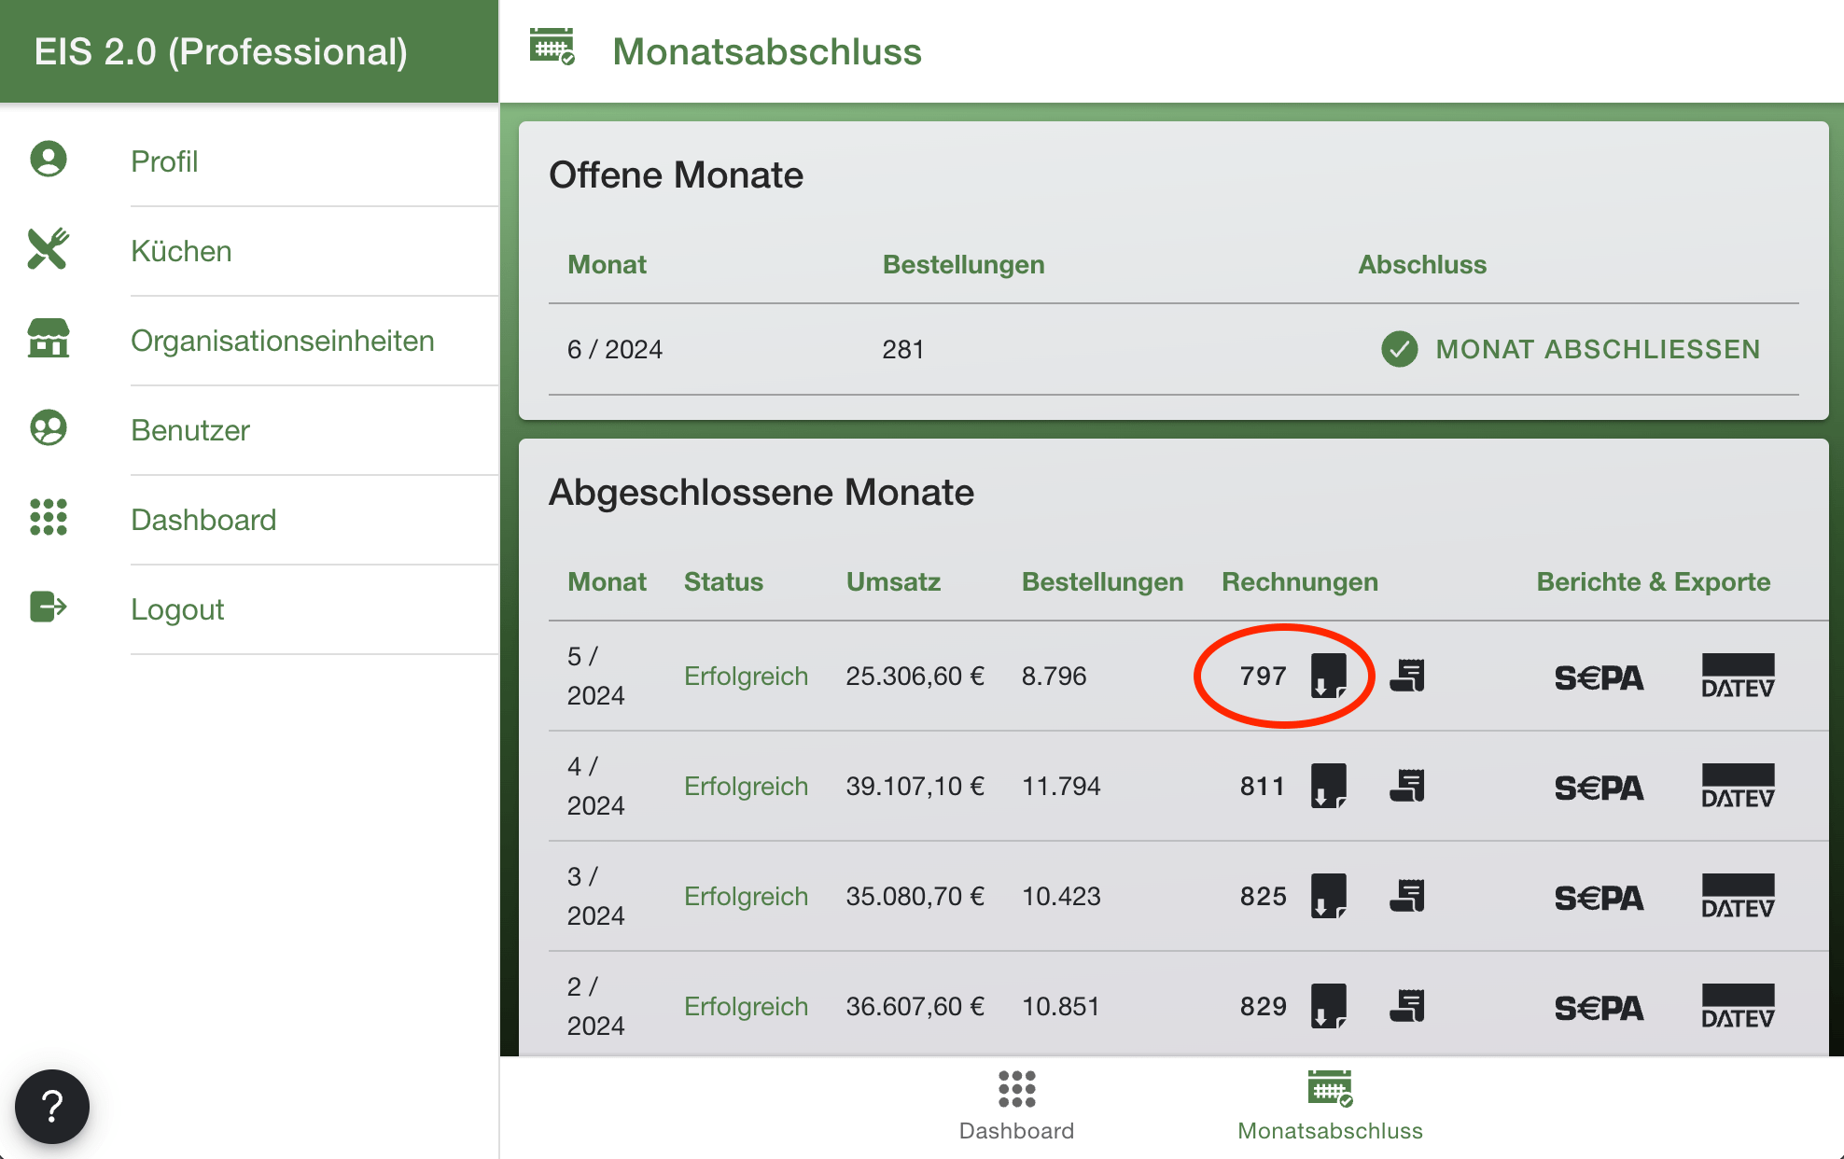The height and width of the screenshot is (1159, 1844).
Task: Open Benutzer in the sidebar
Action: tap(249, 429)
